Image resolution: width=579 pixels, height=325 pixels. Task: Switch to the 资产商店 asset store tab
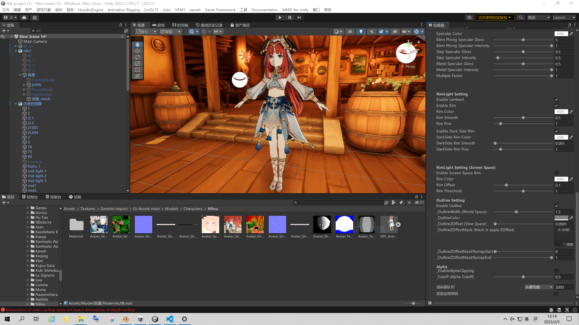[240, 25]
